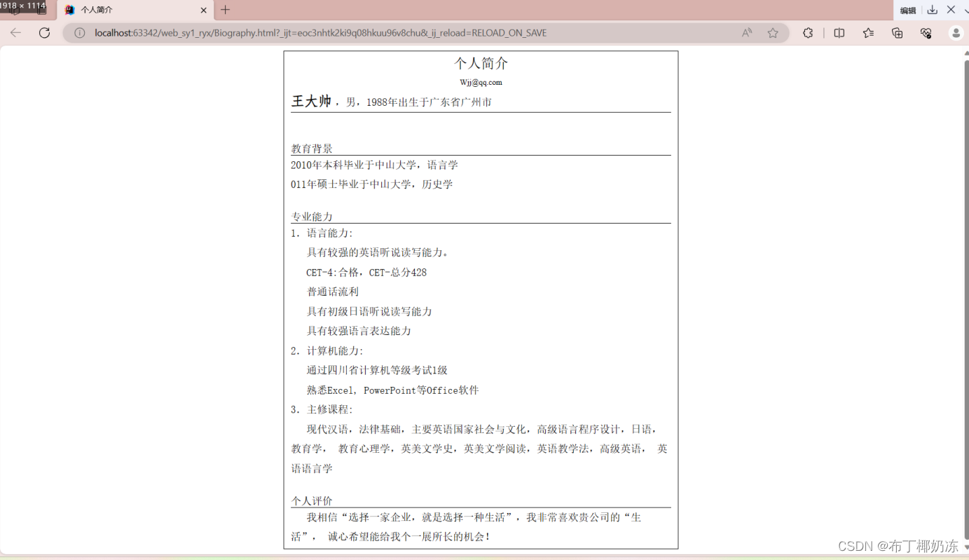Reload the Biography page
Viewport: 969px width, 560px height.
coord(44,33)
